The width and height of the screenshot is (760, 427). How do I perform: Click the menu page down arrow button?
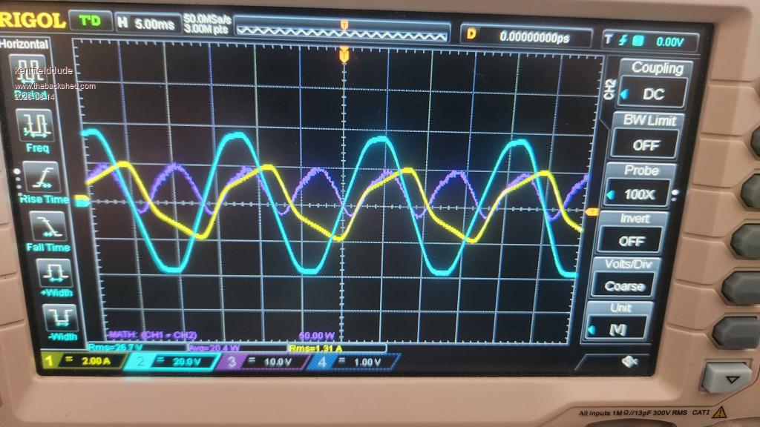pos(729,377)
